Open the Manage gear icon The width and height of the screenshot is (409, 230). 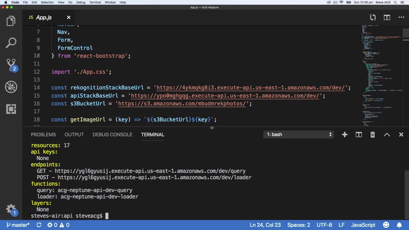click(11, 209)
